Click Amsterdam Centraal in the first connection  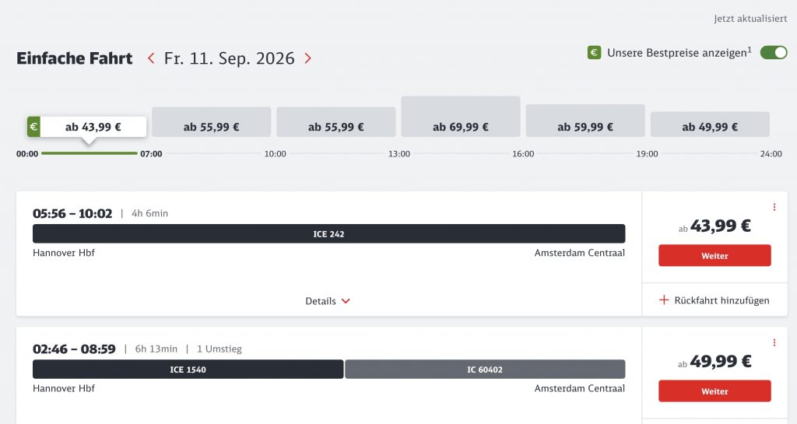[579, 252]
